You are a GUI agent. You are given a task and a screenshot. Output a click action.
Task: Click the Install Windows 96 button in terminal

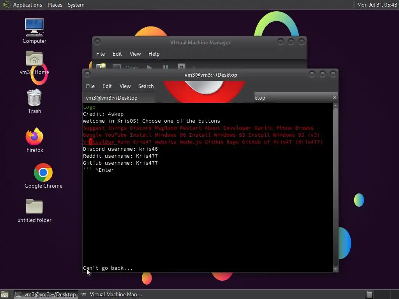point(158,135)
